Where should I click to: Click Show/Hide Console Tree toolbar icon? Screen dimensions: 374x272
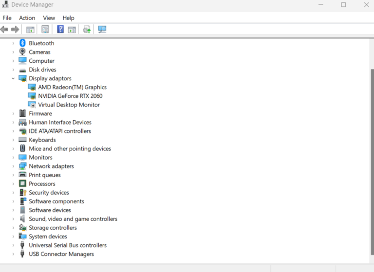click(30, 29)
